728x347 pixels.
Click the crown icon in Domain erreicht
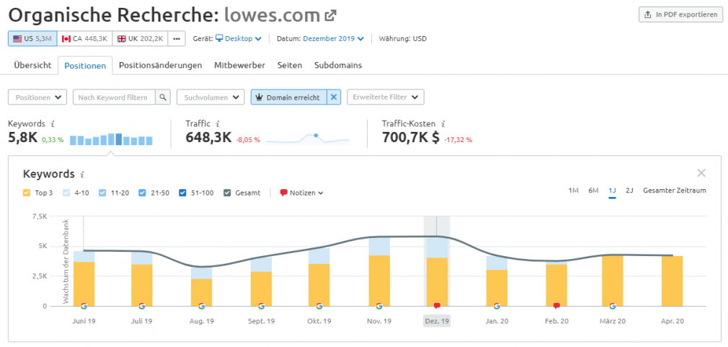259,97
